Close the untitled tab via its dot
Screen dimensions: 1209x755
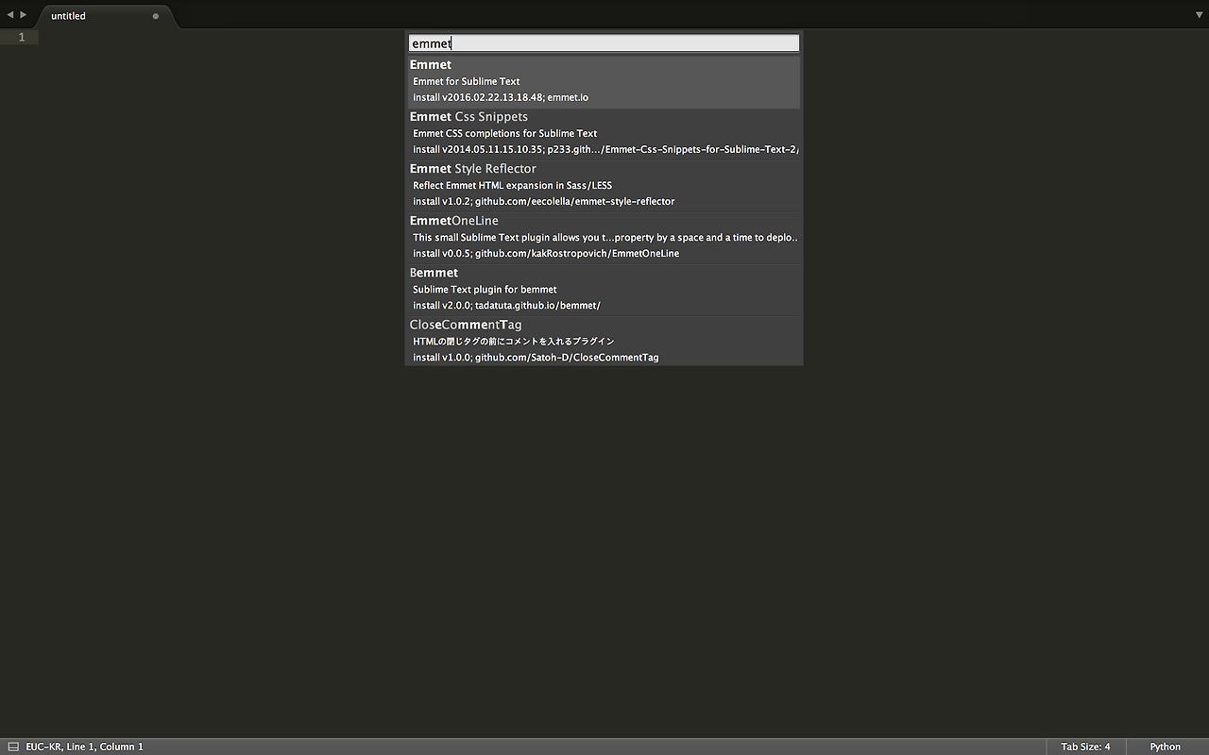click(156, 16)
